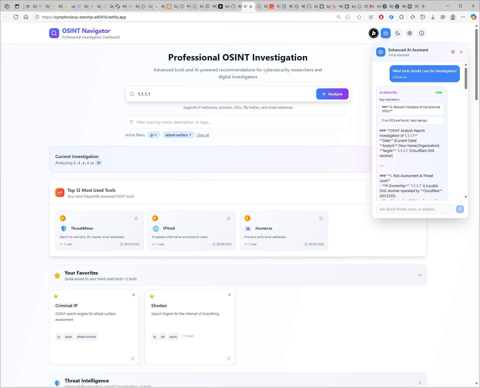Remove the 'ip' active filter

(155, 135)
